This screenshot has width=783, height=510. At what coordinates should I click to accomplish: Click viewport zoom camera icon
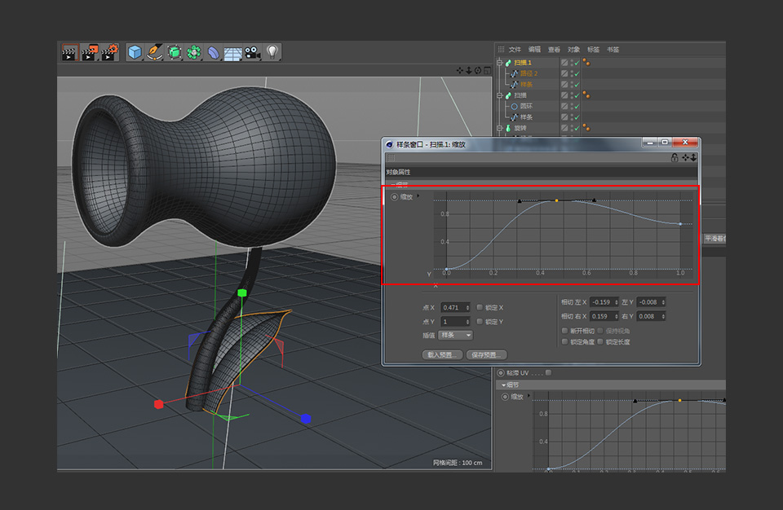point(469,70)
